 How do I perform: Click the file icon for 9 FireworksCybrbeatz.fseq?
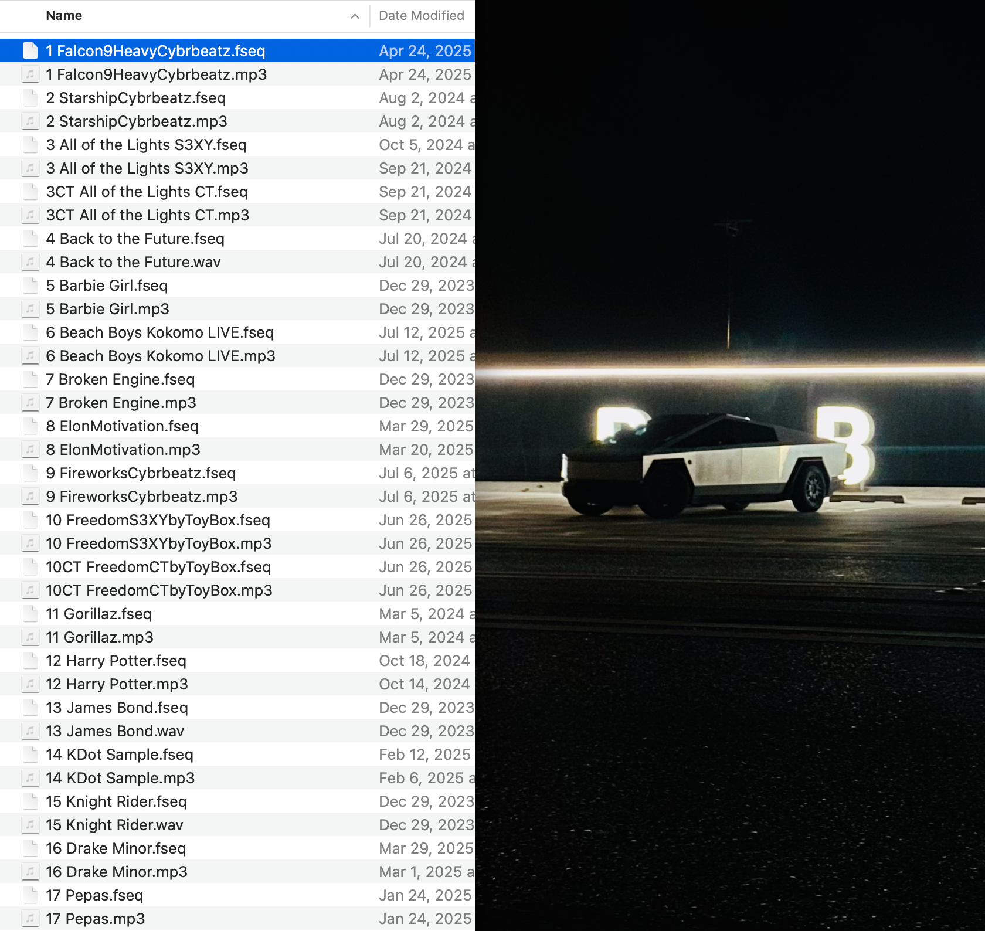click(30, 473)
